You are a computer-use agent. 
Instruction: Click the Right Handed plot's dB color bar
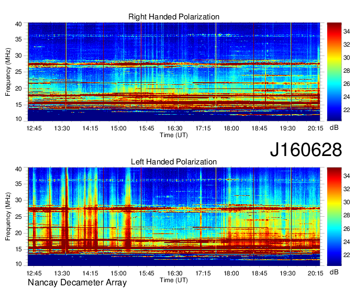334,72
